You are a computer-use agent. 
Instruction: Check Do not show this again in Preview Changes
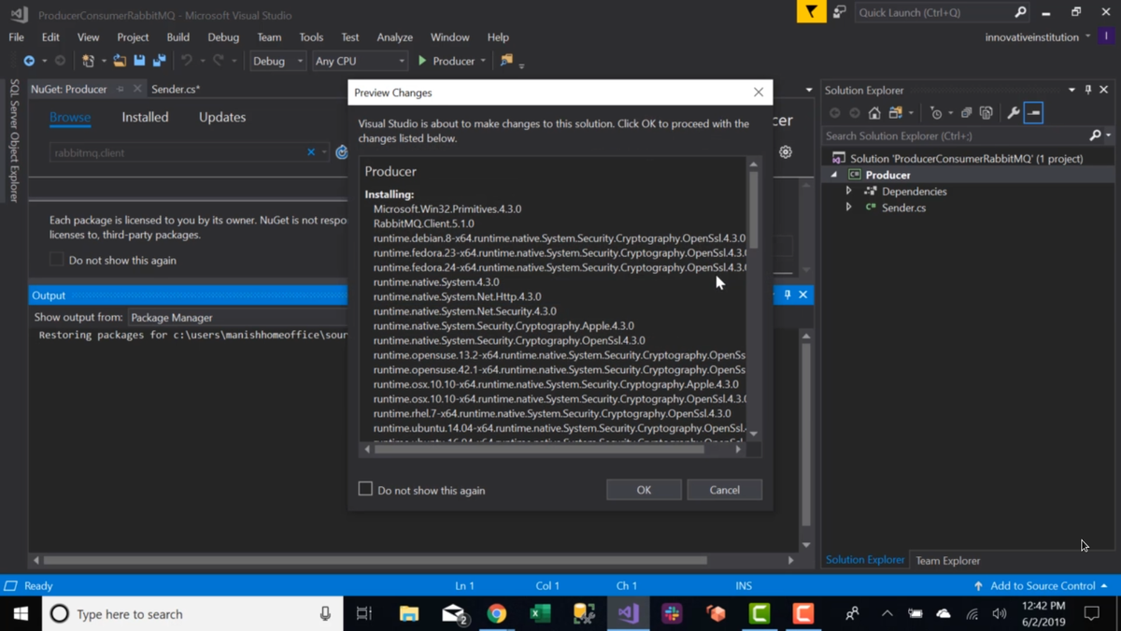365,489
